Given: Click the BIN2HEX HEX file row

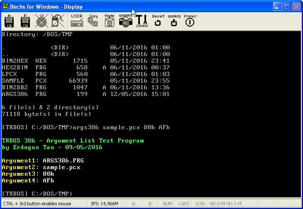Looking at the screenshot, I should [86, 61].
